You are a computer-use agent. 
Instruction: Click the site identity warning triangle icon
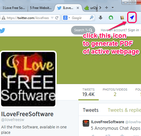click(x=4, y=18)
